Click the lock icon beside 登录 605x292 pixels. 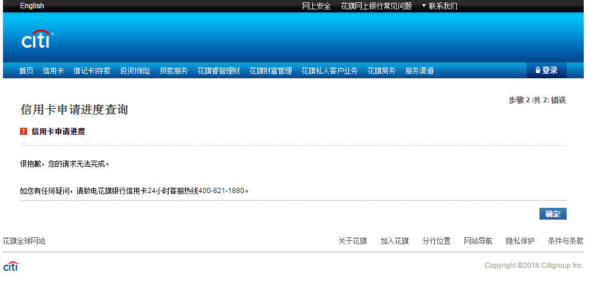coord(538,70)
